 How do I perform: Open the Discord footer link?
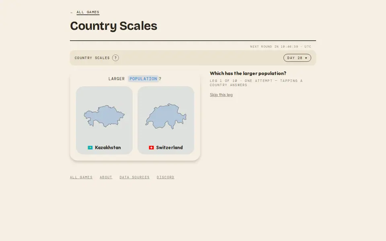click(x=165, y=177)
